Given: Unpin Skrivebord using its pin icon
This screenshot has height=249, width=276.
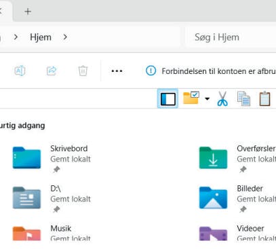Looking at the screenshot, I should tap(56, 169).
